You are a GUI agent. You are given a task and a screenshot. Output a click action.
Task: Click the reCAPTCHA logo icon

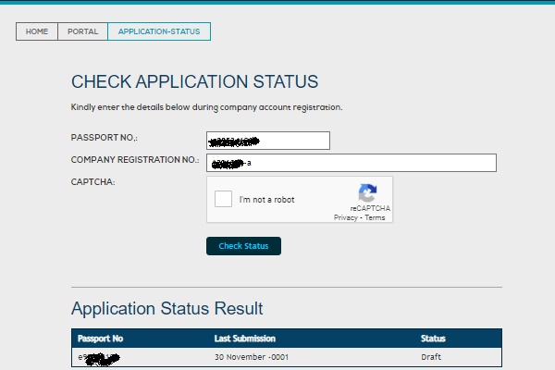tap(367, 193)
